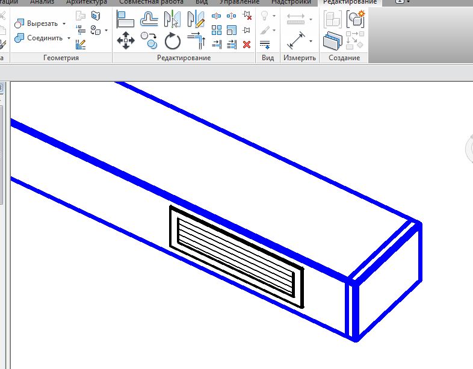This screenshot has height=369, width=473.
Task: Click the Соединить (Join) geometry button
Action: click(x=39, y=38)
